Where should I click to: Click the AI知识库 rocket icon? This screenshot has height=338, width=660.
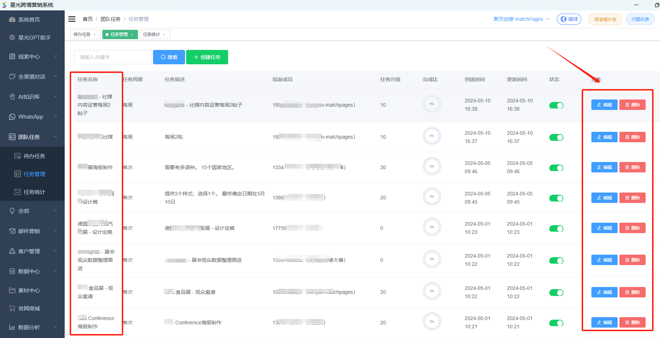[12, 97]
